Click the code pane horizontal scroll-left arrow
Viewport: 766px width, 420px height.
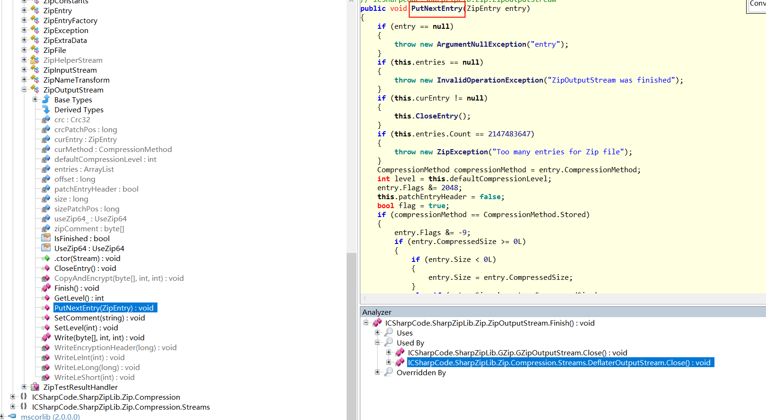pos(365,298)
